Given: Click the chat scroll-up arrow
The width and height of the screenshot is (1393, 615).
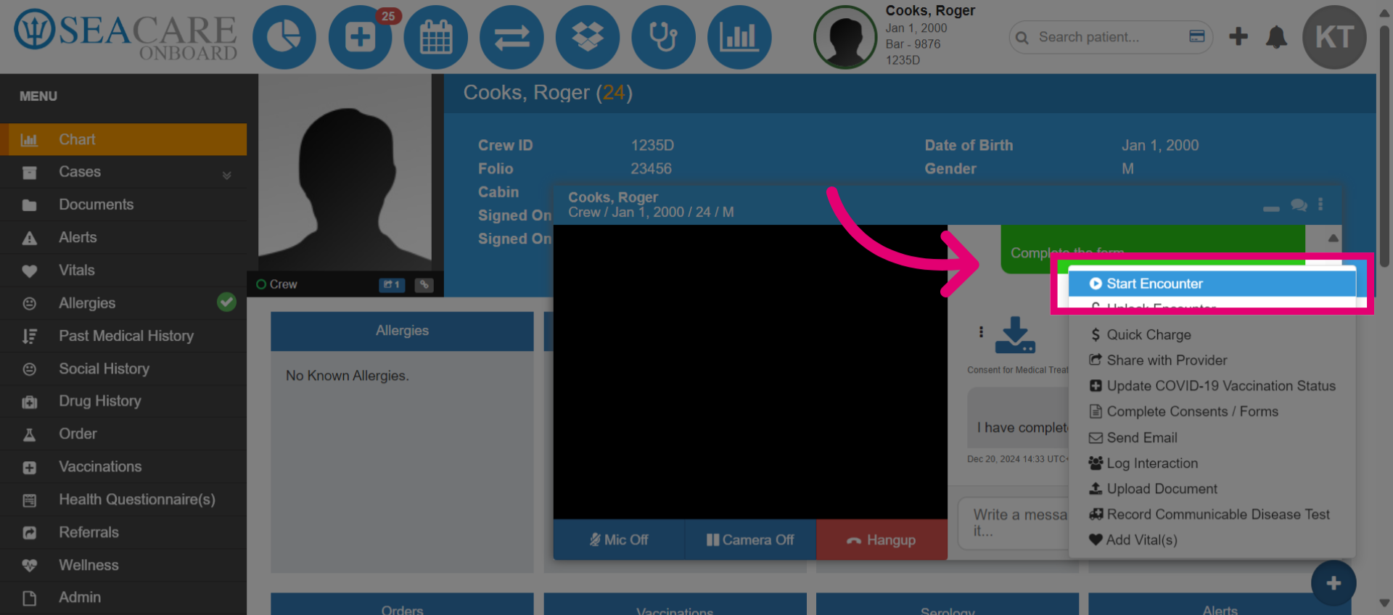Looking at the screenshot, I should coord(1333,238).
